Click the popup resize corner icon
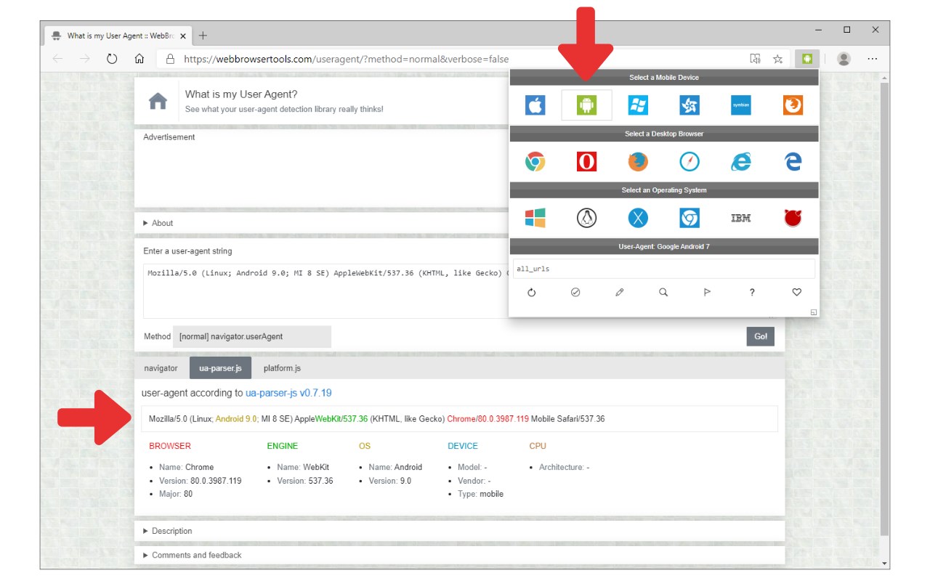930x581 pixels. (x=814, y=312)
